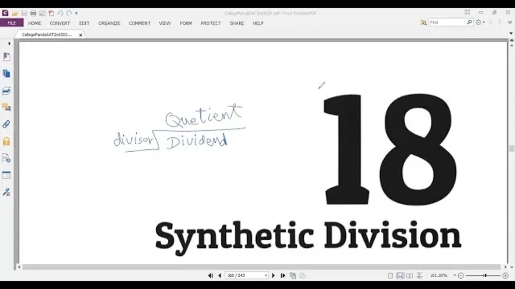Enable continuous facing view mode
515x289 pixels.
420,276
